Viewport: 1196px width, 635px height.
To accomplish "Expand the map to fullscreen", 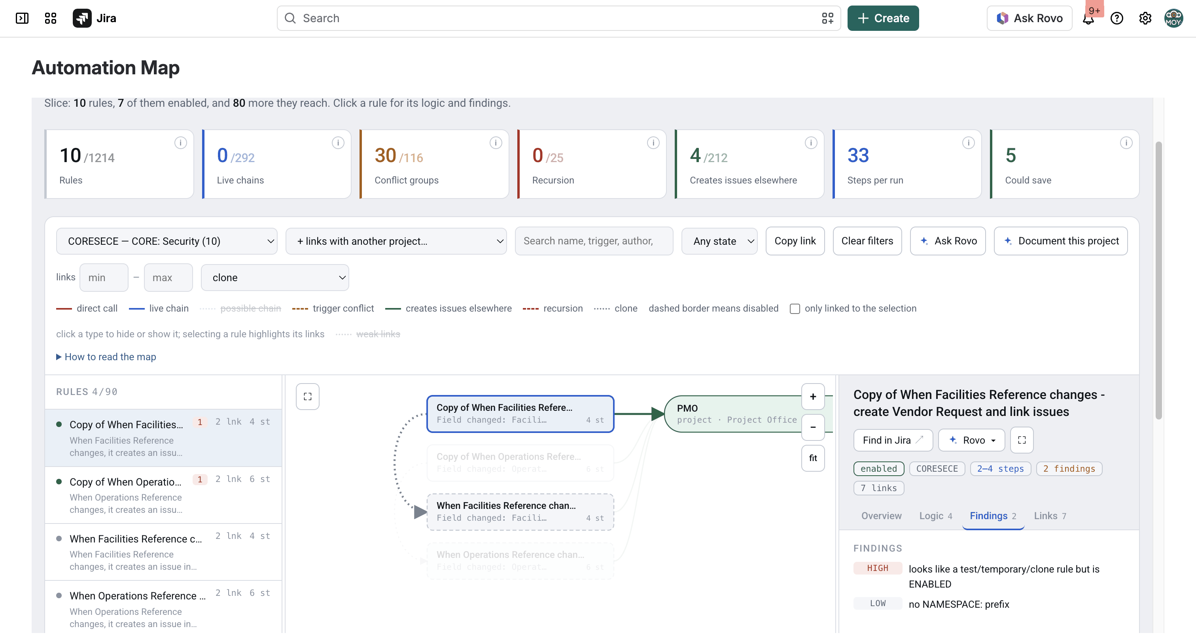I will click(x=307, y=397).
